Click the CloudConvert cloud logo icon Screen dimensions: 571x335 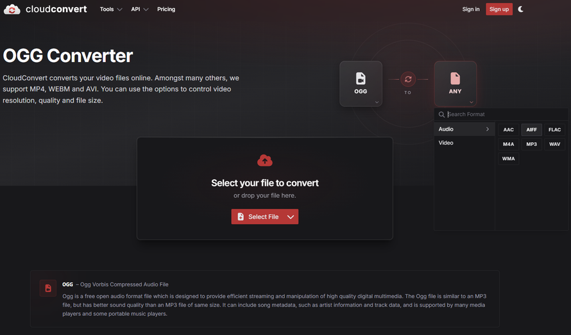pyautogui.click(x=12, y=9)
